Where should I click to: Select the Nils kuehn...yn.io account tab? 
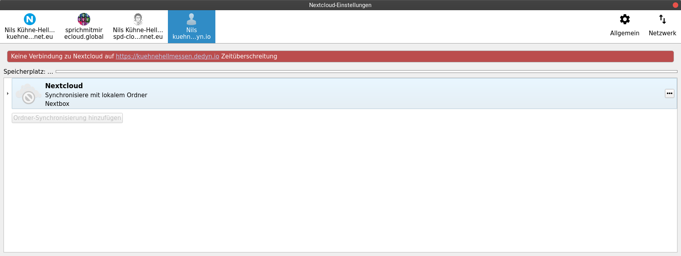191,27
